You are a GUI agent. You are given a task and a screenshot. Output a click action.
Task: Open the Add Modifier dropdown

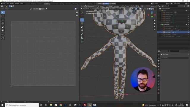tap(175, 58)
